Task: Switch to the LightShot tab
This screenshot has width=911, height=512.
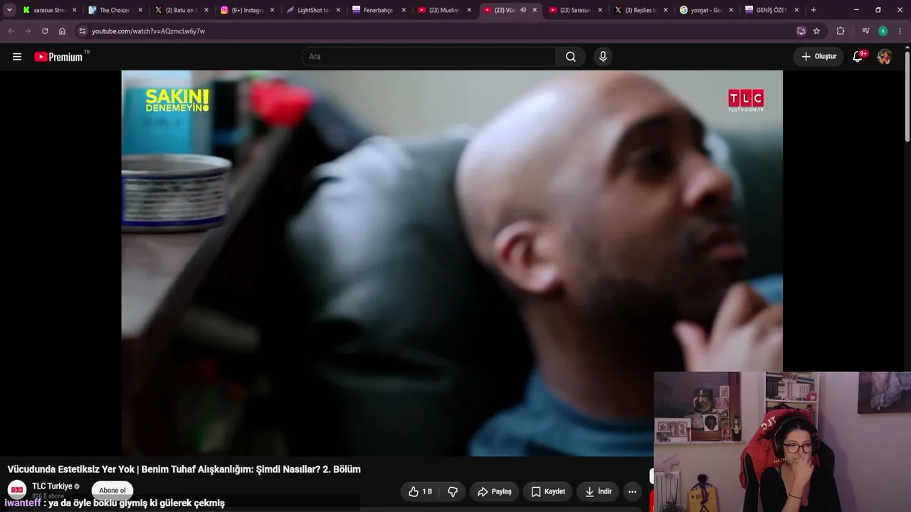Action: [x=312, y=10]
